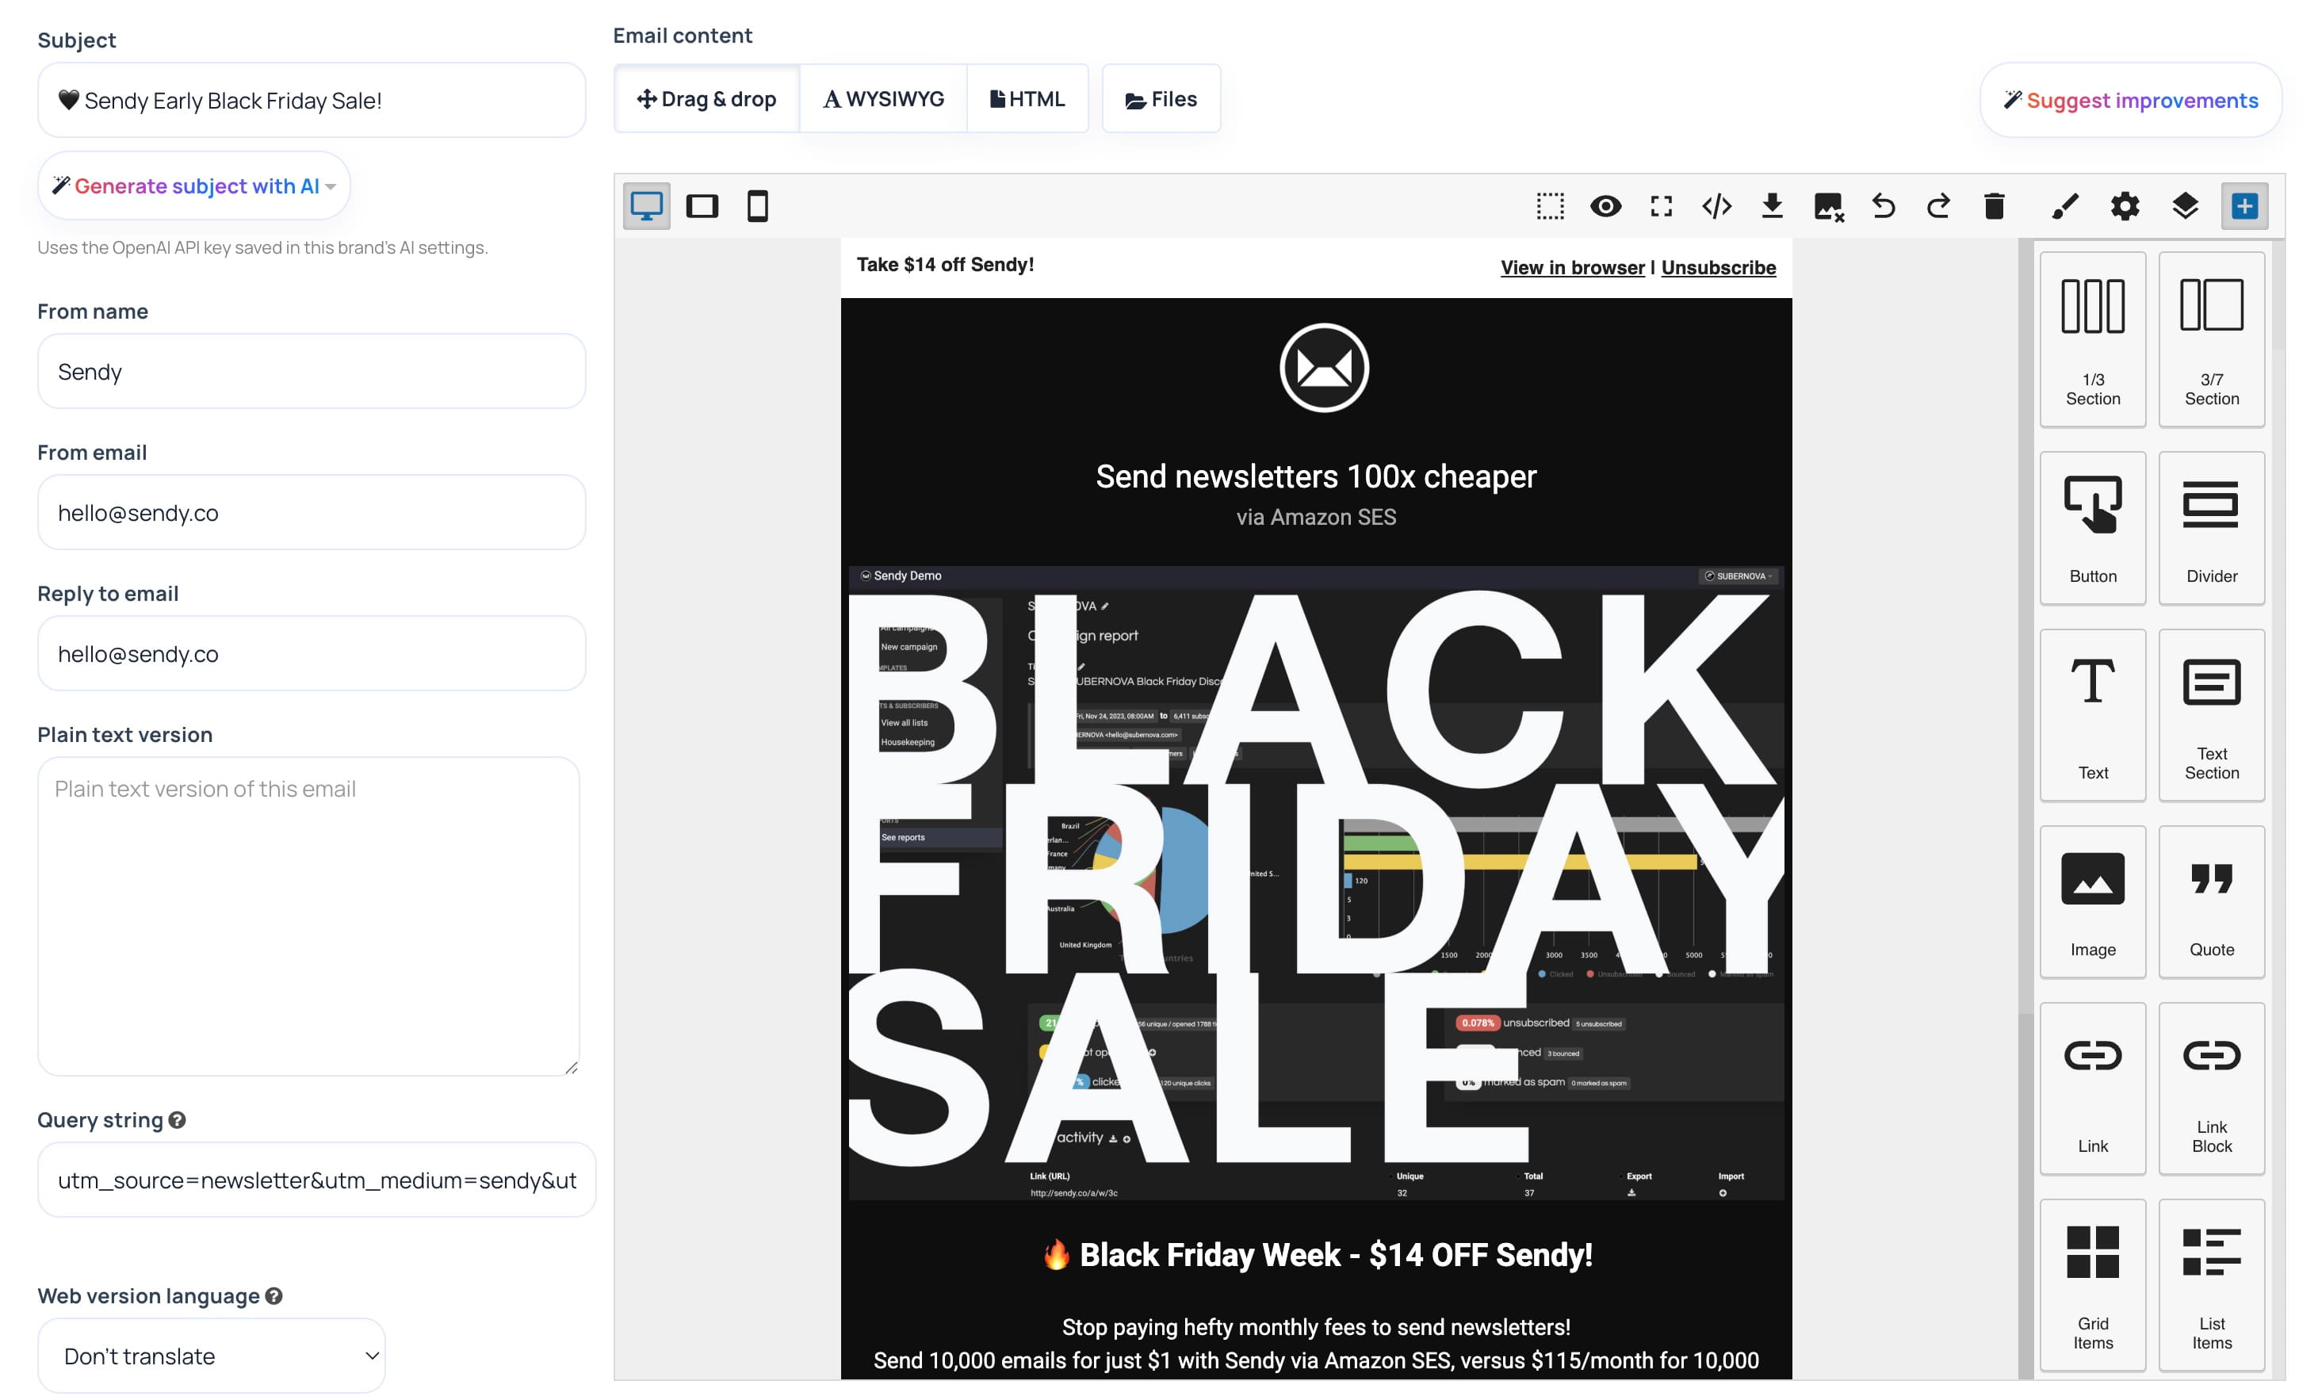Select 'Black Friday Week - $14 OFF Sendy!' heading
This screenshot has height=1400, width=2318.
(1317, 1255)
